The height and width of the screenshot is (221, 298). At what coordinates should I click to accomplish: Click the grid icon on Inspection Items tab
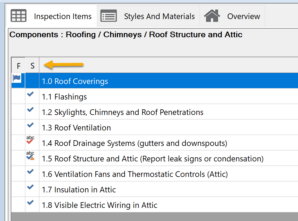click(18, 16)
